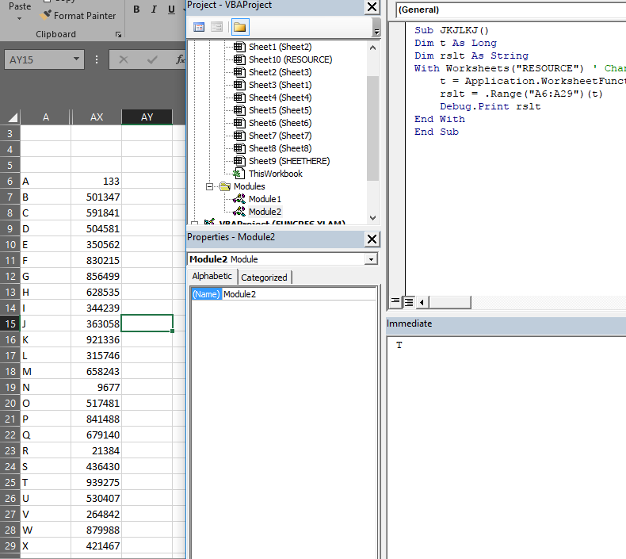Open the Module2 object dropdown in Properties

click(371, 259)
